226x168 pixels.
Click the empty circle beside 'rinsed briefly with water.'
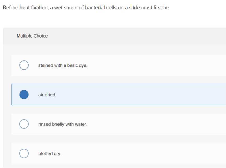(x=24, y=124)
